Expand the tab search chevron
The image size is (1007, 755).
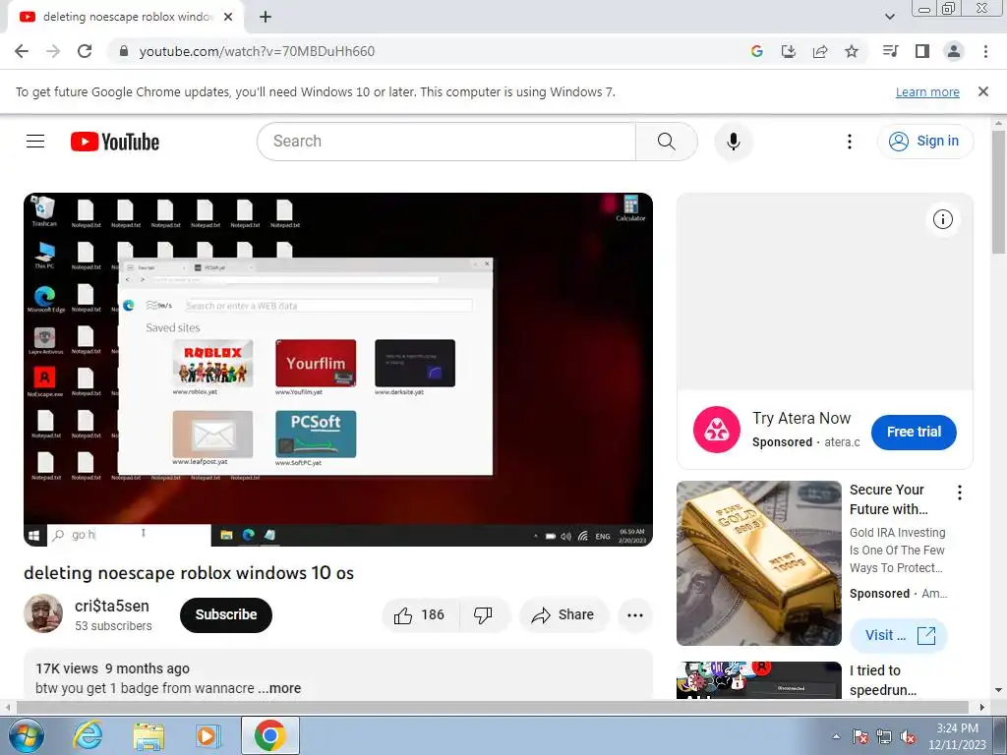click(890, 18)
